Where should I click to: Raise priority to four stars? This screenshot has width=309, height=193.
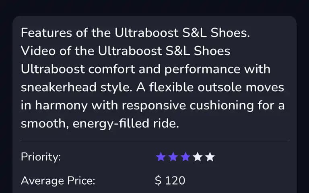[x=198, y=157]
